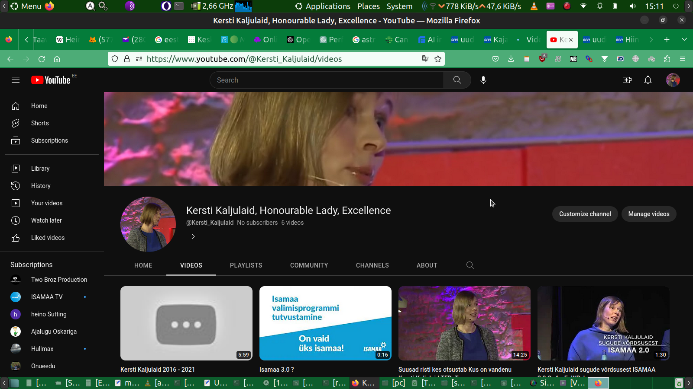Focus the YouTube Search input field
This screenshot has width=693, height=389.
tap(327, 80)
